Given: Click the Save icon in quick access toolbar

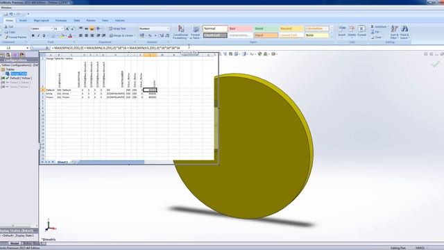Looking at the screenshot, I should (x=6, y=14).
